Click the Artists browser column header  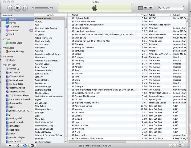pyautogui.click(x=51, y=15)
